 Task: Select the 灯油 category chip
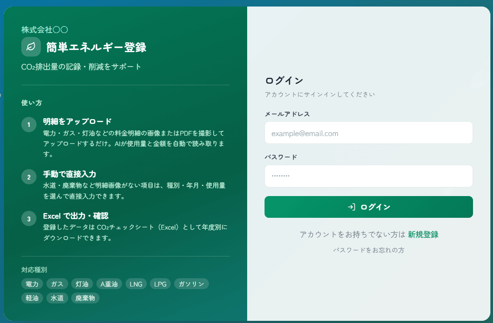(82, 284)
